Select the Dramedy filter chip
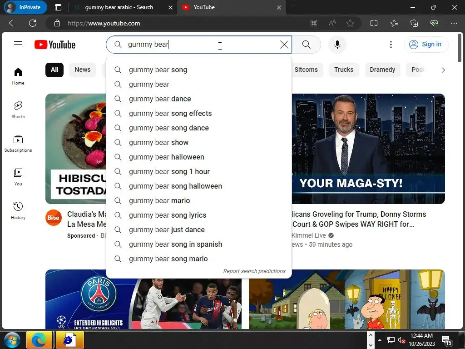The image size is (465, 349). tap(382, 70)
